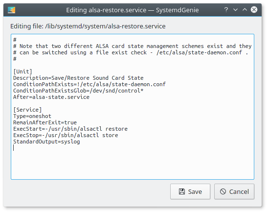Close the Editing alsa-restore.service dialog

(x=254, y=10)
